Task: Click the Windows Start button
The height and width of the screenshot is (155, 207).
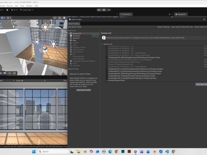Action: tap(34, 152)
